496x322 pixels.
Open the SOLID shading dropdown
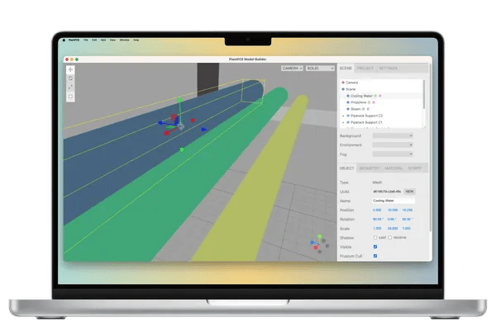320,69
